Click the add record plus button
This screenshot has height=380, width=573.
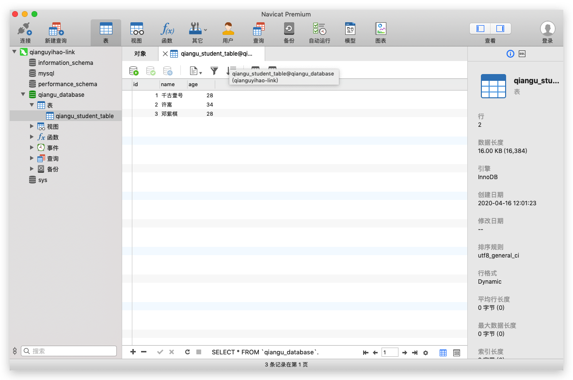pos(133,352)
